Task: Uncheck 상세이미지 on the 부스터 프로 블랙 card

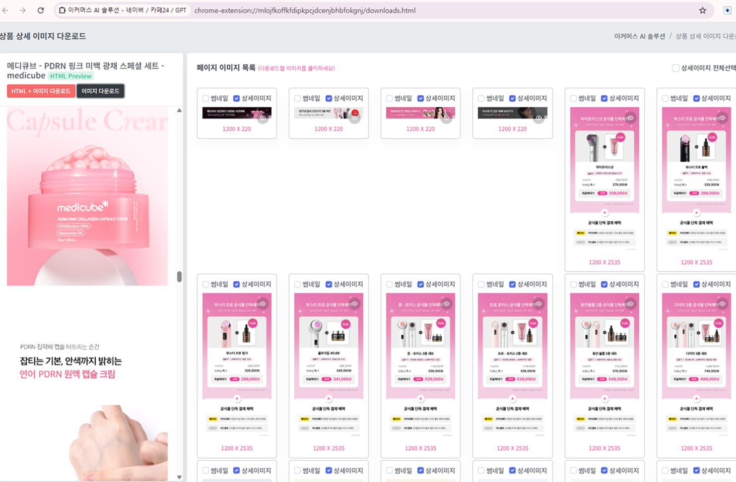Action: [x=696, y=98]
